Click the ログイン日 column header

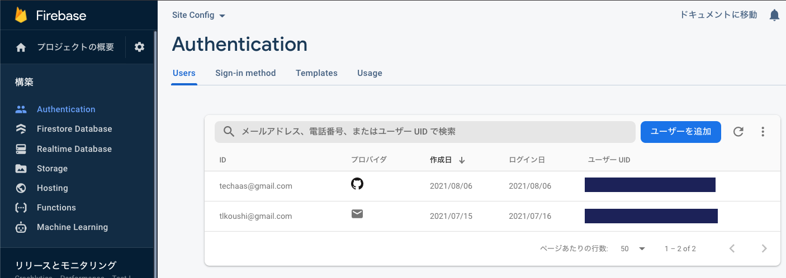click(527, 160)
